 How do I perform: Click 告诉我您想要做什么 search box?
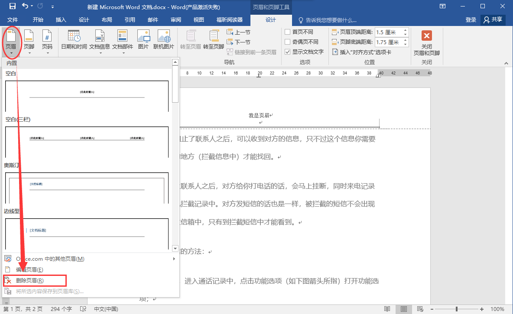point(327,20)
